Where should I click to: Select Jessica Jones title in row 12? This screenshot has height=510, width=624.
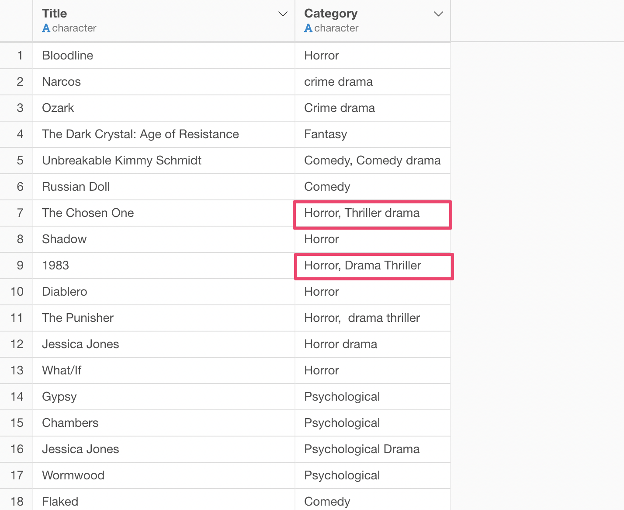tap(164, 344)
